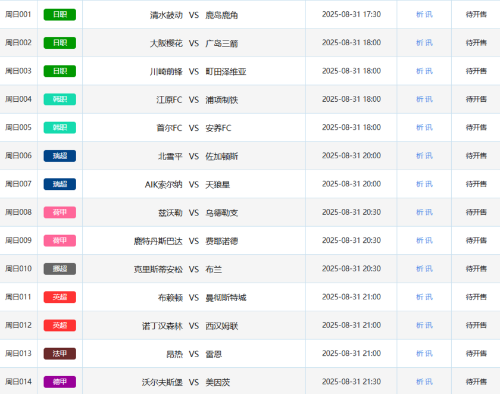The image size is (500, 394).
Task: Click 待开售 status for 首尔FC match
Action: 476,127
